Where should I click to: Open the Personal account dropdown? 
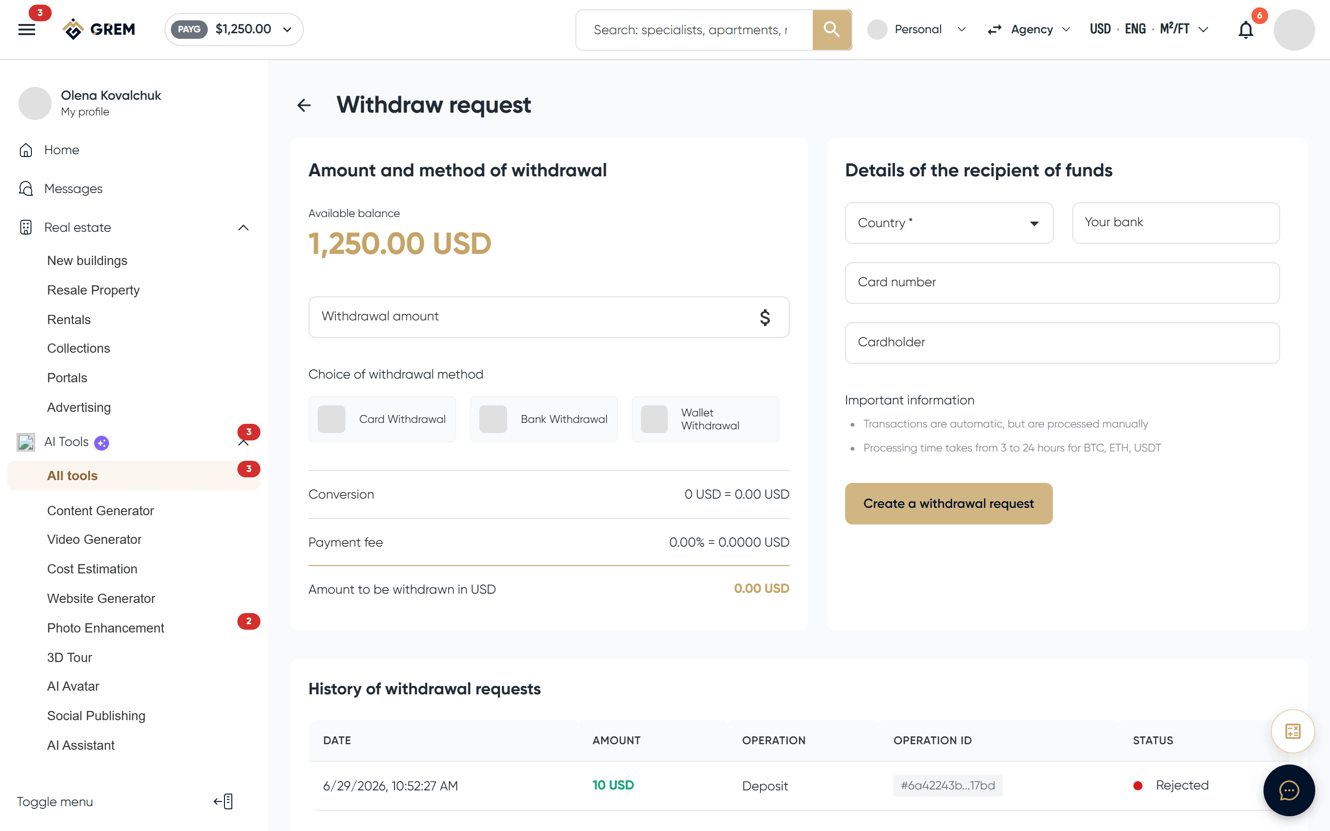pos(917,30)
